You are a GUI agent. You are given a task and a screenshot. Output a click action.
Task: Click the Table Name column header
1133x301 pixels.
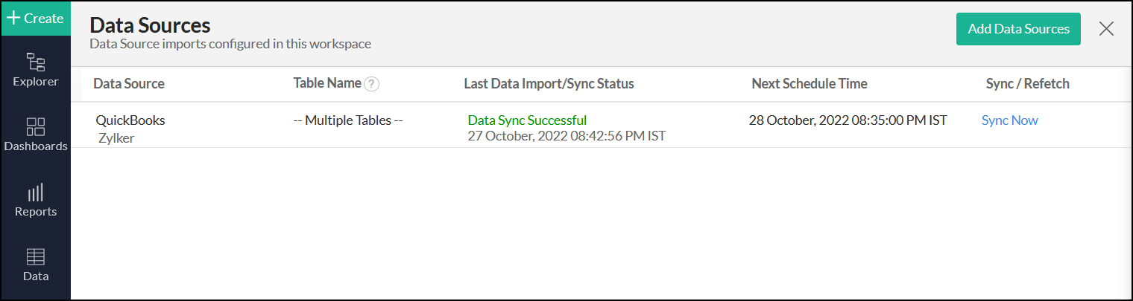point(327,83)
